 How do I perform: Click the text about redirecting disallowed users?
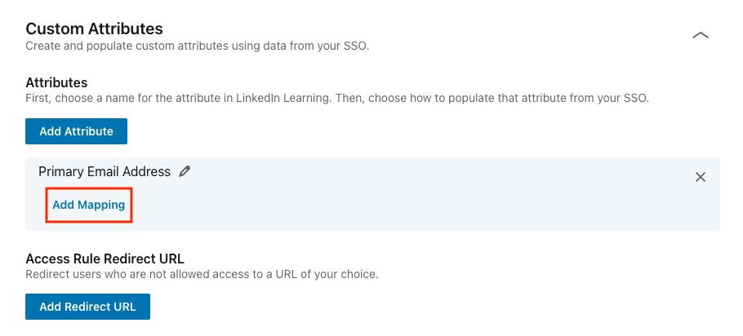202,274
